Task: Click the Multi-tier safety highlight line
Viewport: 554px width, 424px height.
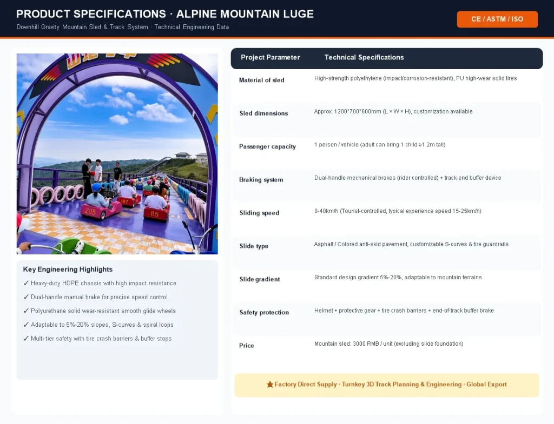Action: 97,338
